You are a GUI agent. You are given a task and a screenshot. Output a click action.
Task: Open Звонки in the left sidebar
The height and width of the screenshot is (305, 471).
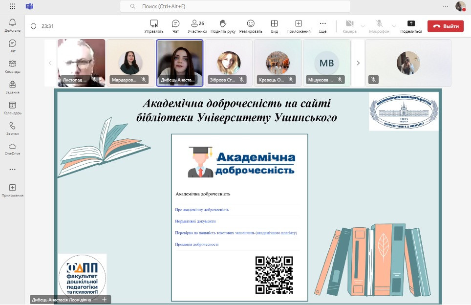[x=12, y=128]
